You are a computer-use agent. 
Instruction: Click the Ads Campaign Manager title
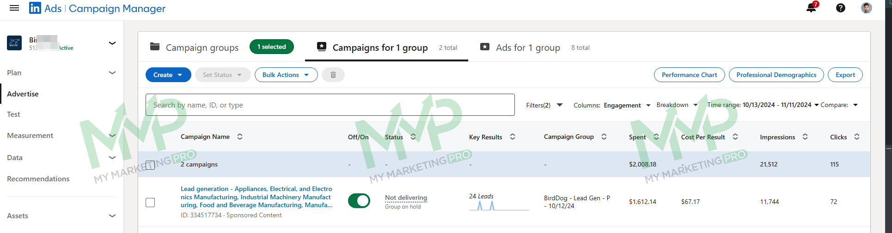pyautogui.click(x=105, y=8)
